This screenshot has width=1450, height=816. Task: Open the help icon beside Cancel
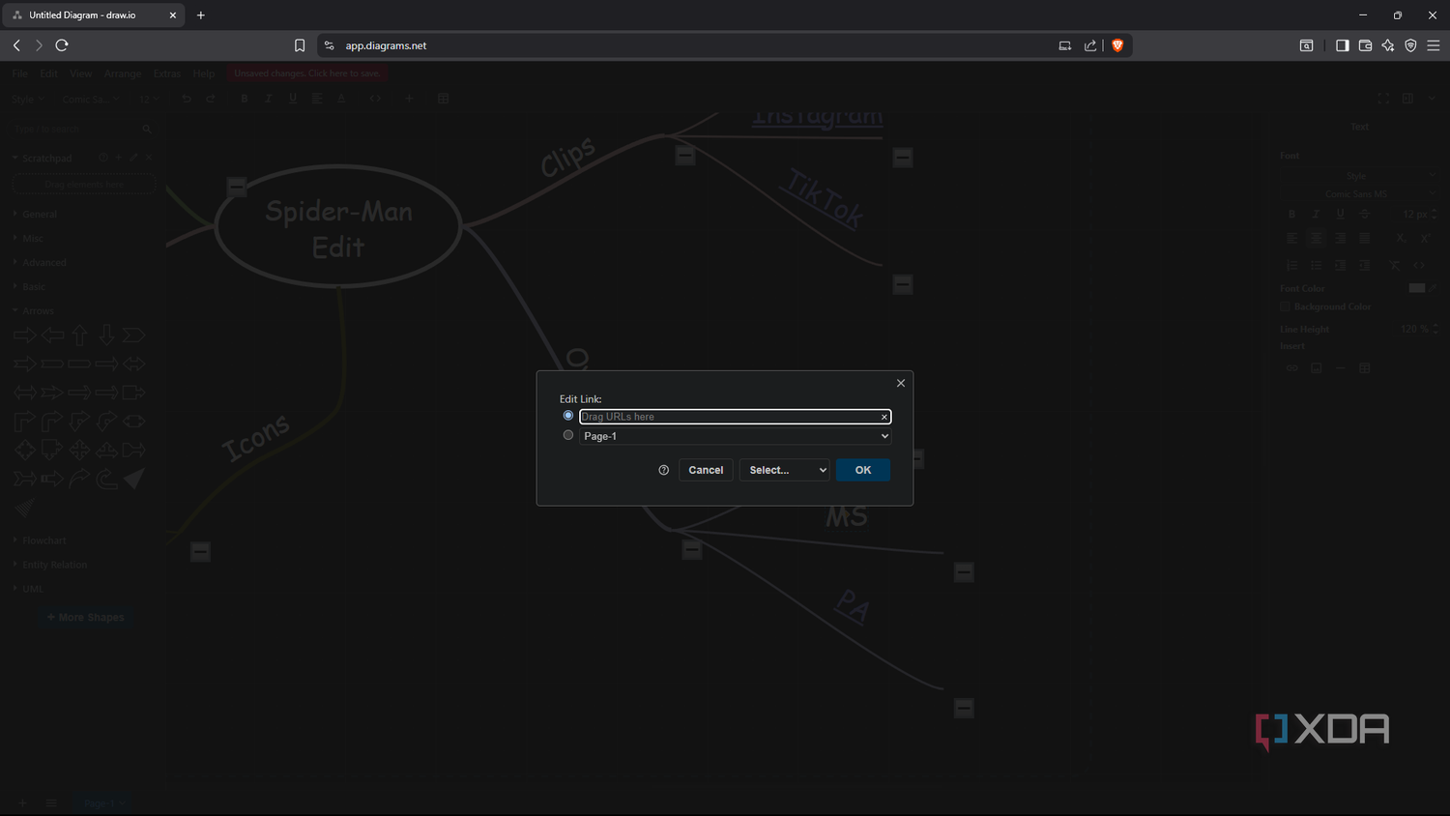click(x=664, y=470)
